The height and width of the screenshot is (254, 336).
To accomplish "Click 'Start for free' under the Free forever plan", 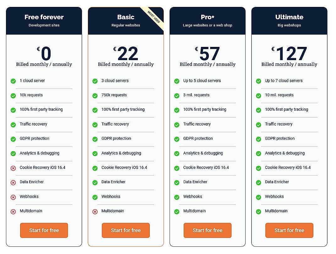I will click(x=44, y=230).
